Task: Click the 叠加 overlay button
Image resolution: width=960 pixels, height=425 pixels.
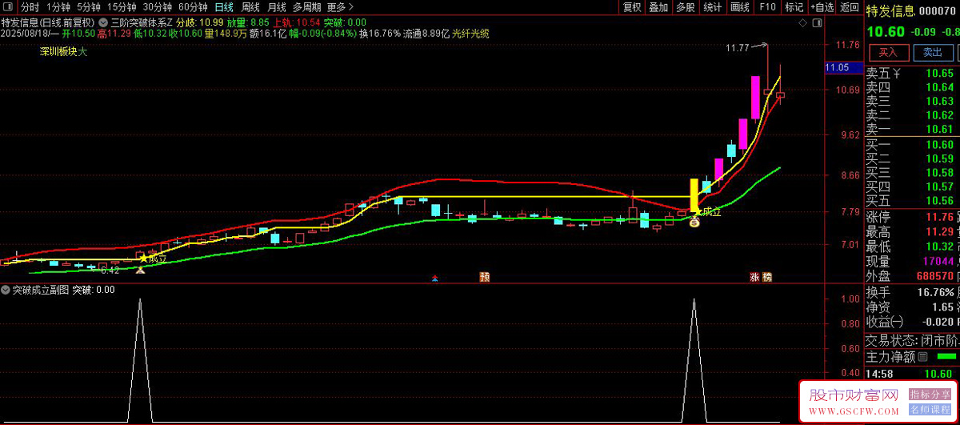Action: (x=658, y=7)
